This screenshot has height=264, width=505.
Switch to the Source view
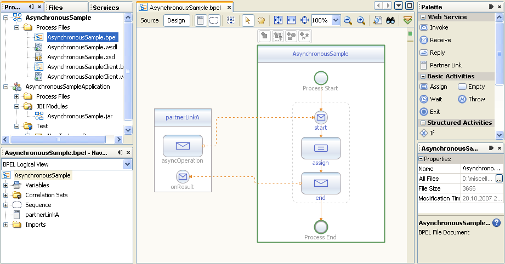pos(150,20)
